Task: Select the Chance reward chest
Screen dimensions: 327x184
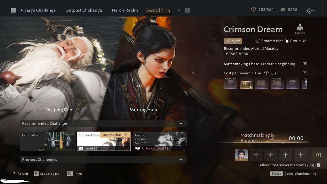Action: (x=277, y=83)
